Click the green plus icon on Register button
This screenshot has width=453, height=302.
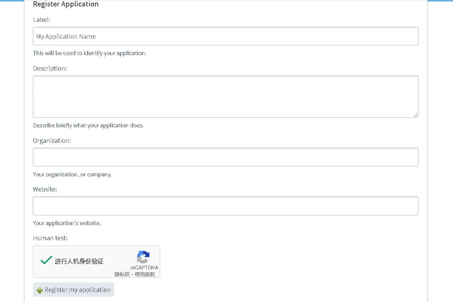click(x=40, y=290)
